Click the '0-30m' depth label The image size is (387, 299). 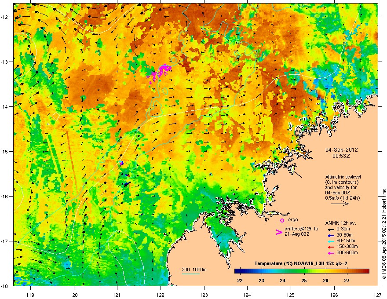(x=343, y=229)
